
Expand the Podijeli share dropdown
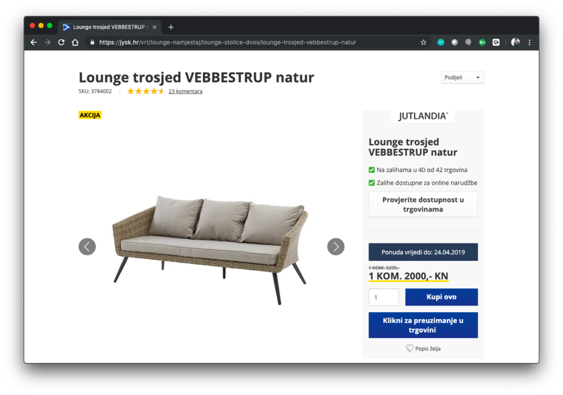click(462, 77)
